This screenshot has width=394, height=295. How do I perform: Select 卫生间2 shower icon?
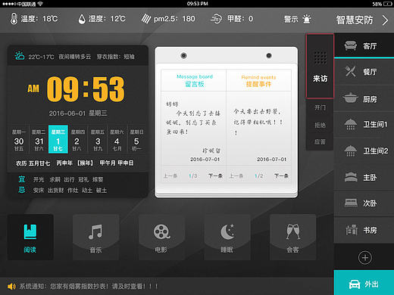coord(351,151)
